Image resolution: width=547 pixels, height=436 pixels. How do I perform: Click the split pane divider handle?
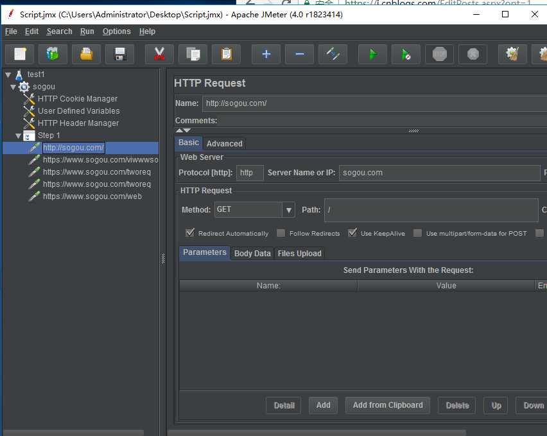click(x=163, y=259)
